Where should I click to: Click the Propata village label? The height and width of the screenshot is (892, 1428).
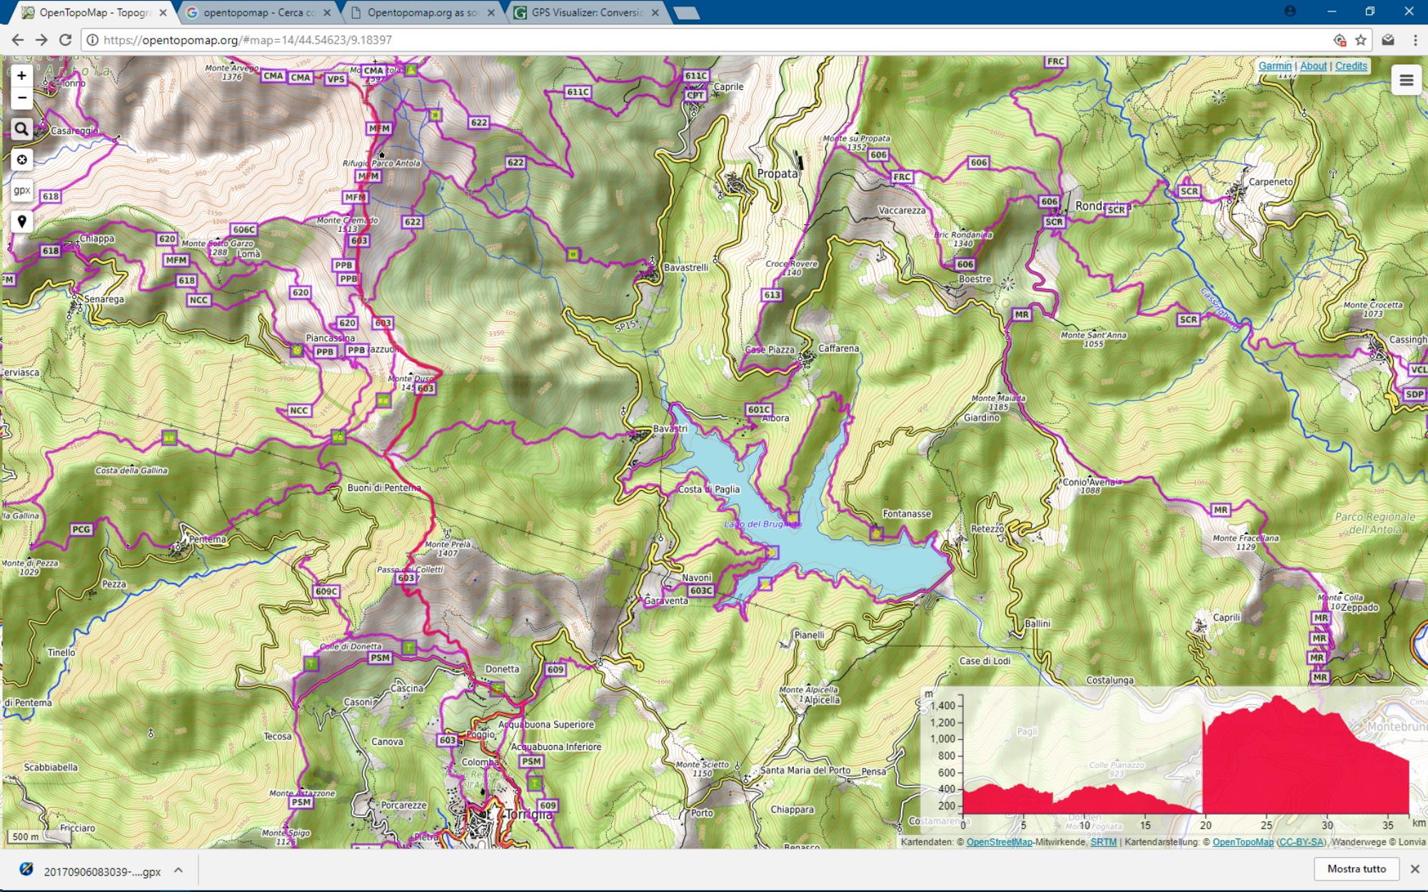(777, 173)
